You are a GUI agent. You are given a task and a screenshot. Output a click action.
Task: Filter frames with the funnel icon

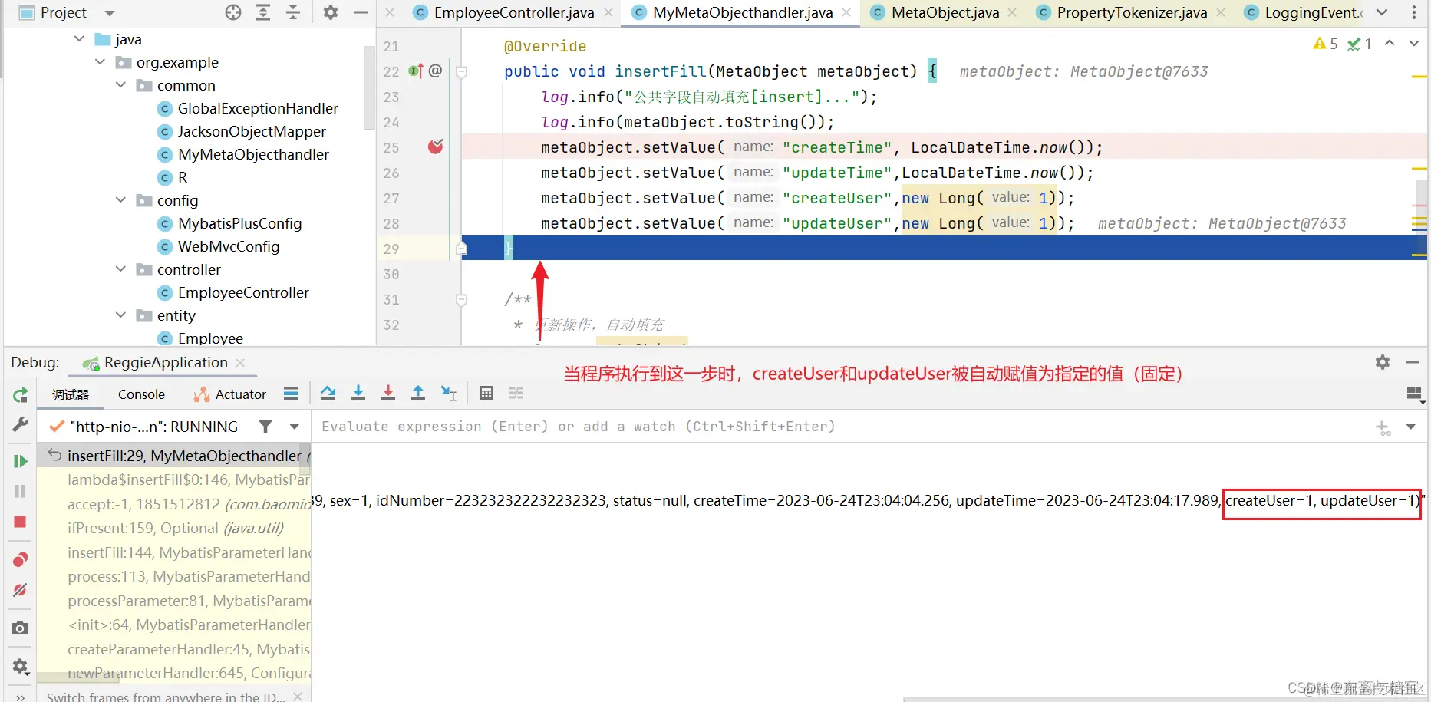tap(265, 427)
